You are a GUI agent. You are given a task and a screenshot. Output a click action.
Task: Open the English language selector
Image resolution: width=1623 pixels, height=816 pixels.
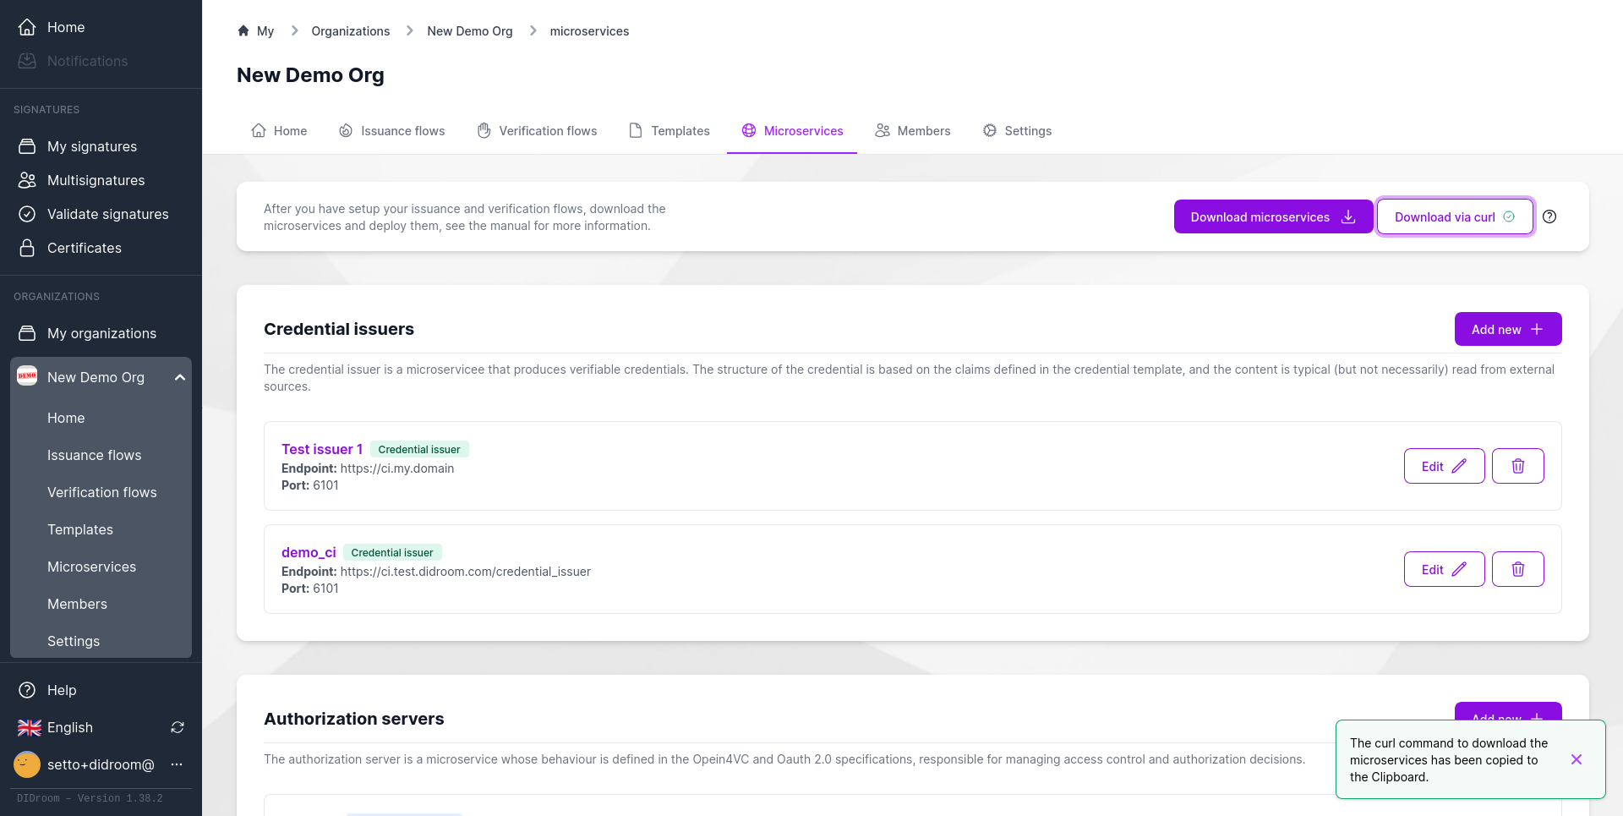(69, 727)
